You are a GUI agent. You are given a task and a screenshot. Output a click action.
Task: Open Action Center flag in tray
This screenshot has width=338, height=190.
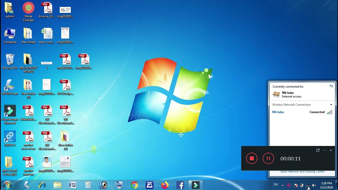(296, 185)
